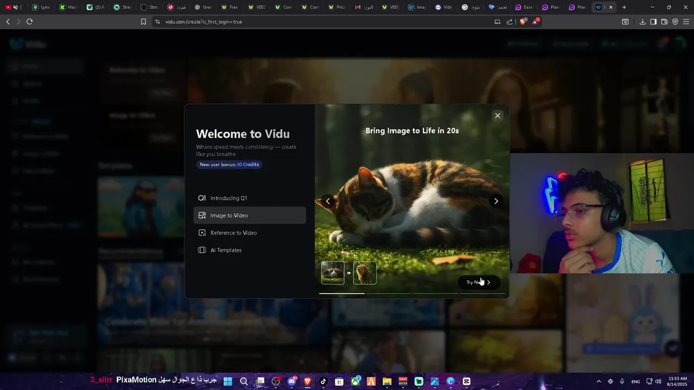Go to next carousel slide
The height and width of the screenshot is (390, 694).
click(496, 201)
